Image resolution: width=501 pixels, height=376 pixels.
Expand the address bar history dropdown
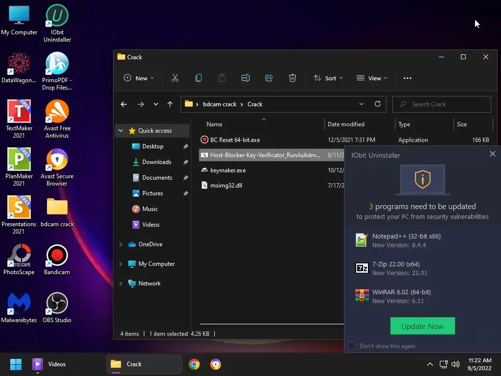pyautogui.click(x=362, y=104)
